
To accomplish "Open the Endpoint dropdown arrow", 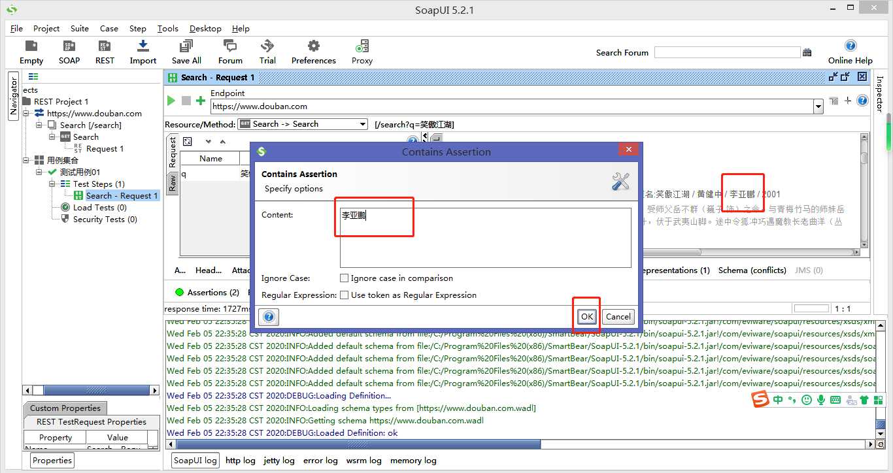I will point(818,106).
